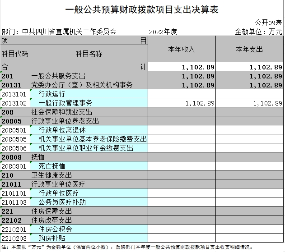Click the 科目名称 header cell

tap(89, 54)
